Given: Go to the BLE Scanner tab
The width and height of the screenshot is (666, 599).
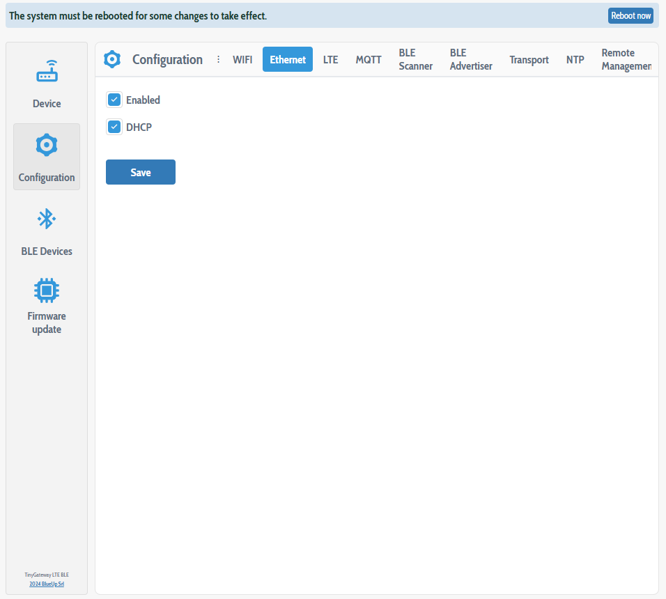Looking at the screenshot, I should 415,60.
